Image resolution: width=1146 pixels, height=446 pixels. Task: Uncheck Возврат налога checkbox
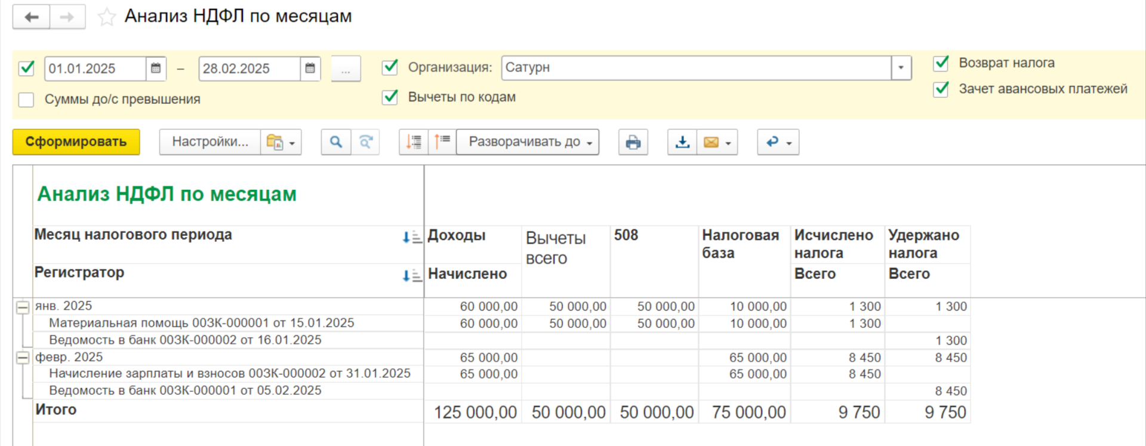(x=941, y=63)
